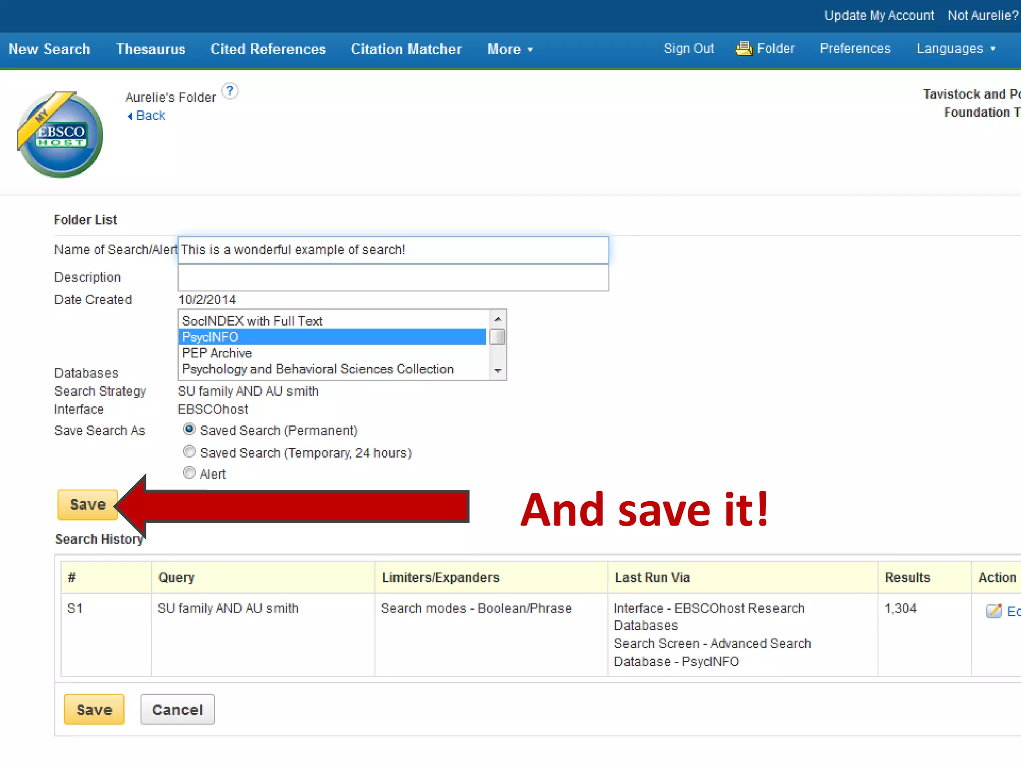Click the Description input field

393,278
